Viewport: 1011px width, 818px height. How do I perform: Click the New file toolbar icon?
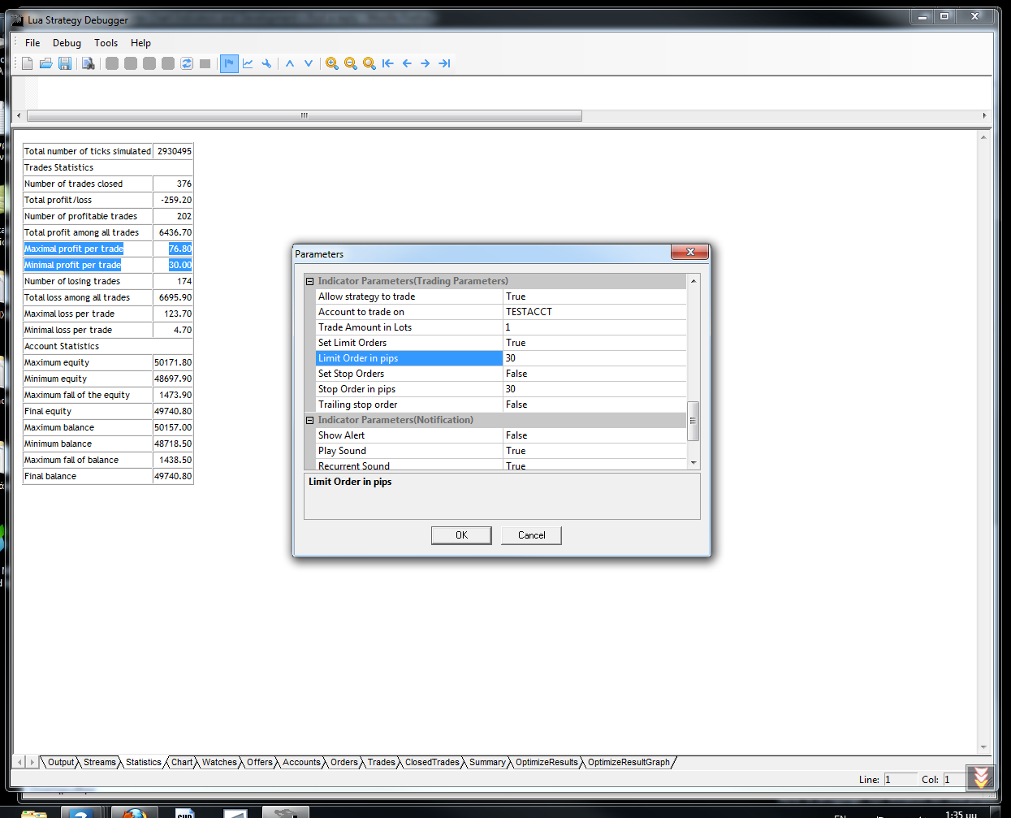[28, 63]
